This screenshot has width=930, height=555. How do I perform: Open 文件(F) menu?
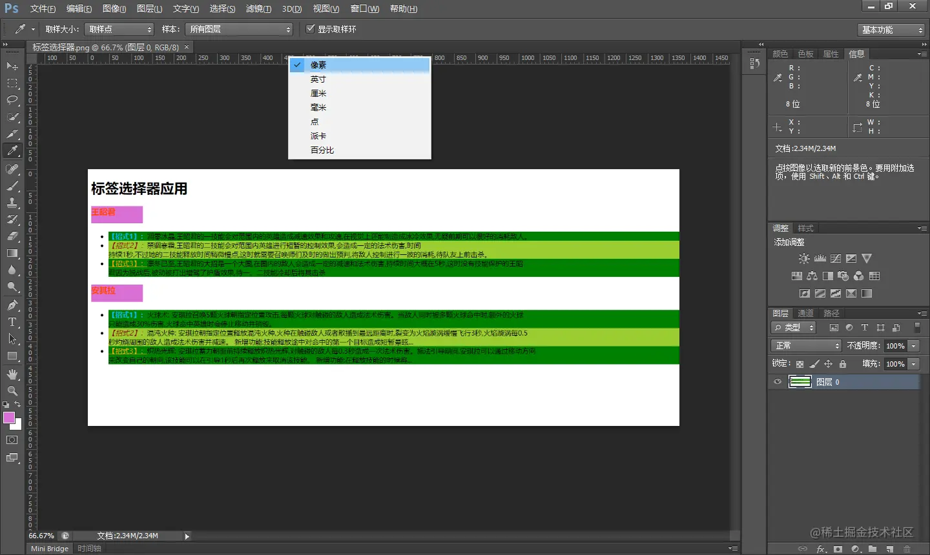(43, 8)
